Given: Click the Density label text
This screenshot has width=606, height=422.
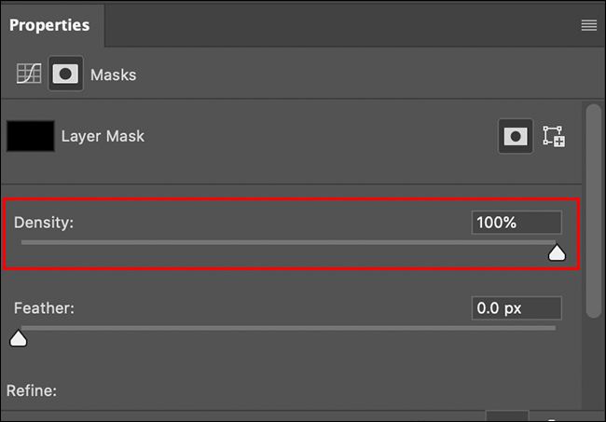Looking at the screenshot, I should tap(43, 224).
